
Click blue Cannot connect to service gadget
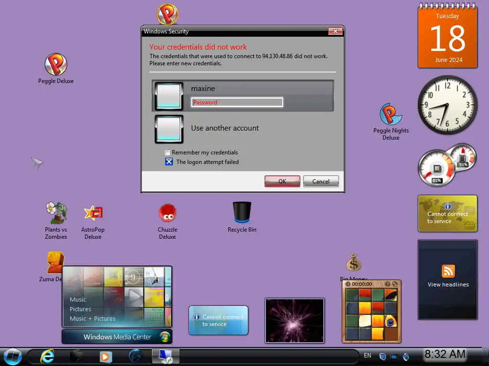click(218, 320)
